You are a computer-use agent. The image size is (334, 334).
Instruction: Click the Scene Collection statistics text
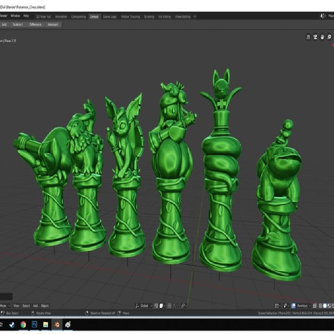[296, 313]
